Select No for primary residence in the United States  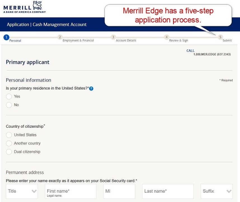9,105
